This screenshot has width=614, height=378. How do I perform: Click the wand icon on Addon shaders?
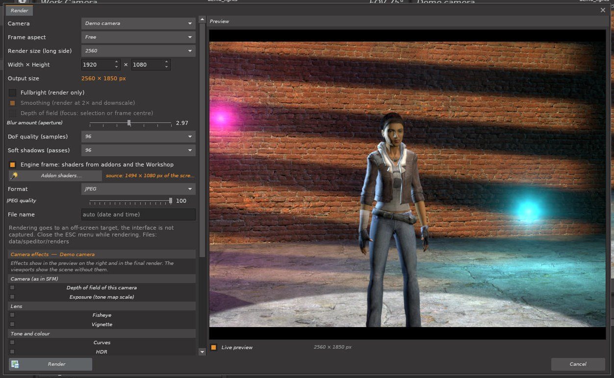15,175
